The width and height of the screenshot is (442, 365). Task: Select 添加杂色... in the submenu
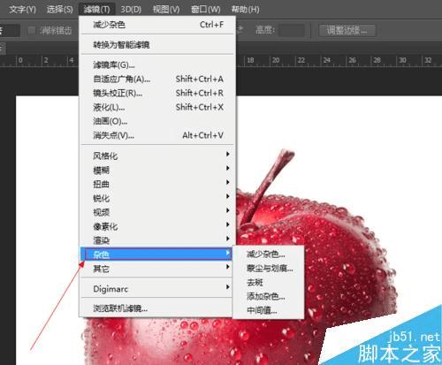pos(268,296)
